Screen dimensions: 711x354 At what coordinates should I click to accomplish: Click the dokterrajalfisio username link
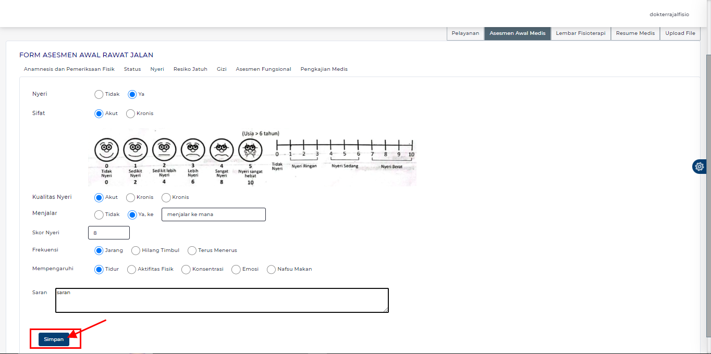pos(669,14)
